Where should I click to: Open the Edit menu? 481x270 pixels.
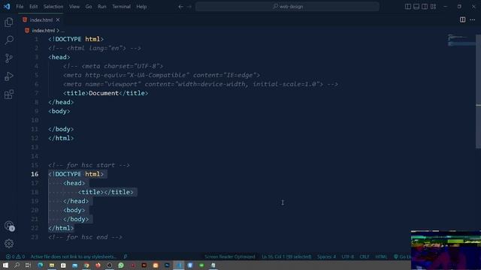click(33, 7)
